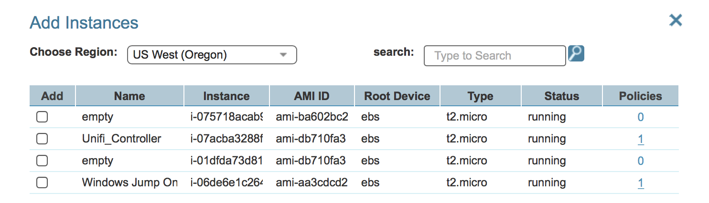Sort by the Name column header
The image size is (709, 203).
coord(129,96)
